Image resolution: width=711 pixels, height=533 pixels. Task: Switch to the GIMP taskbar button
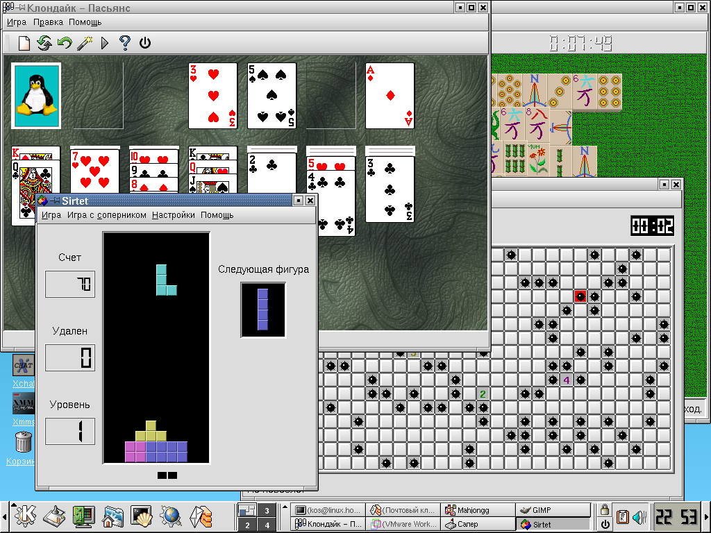(553, 510)
